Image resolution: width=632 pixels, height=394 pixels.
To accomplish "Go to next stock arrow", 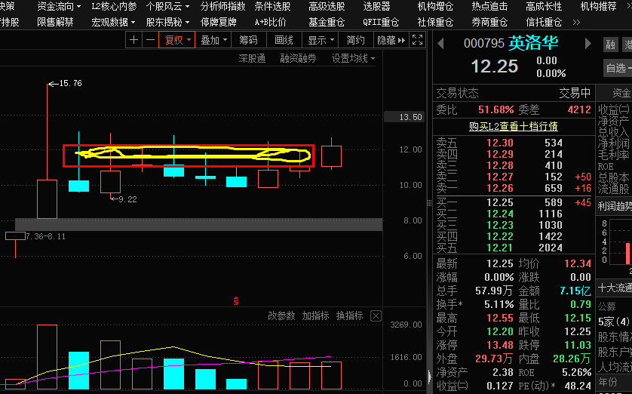I will pos(588,43).
